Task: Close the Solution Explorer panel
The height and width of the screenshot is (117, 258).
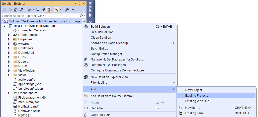Action: (x=83, y=3)
